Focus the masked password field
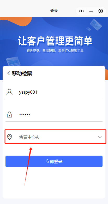Screen dimensions: 108x204 click(x=54, y=115)
